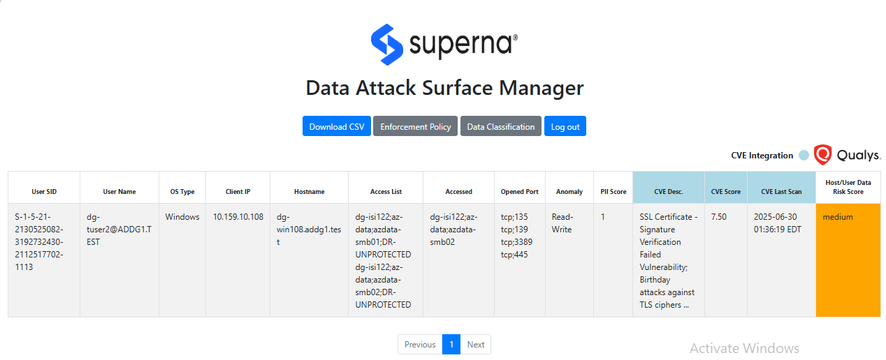
Task: Click the dg-tuser2@ADDG1.TEST user name cell
Action: (x=119, y=260)
